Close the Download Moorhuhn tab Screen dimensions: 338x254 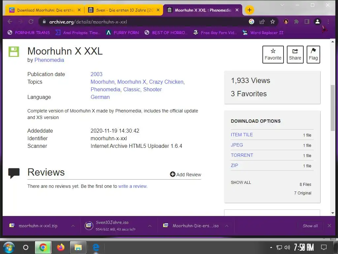tap(79, 10)
